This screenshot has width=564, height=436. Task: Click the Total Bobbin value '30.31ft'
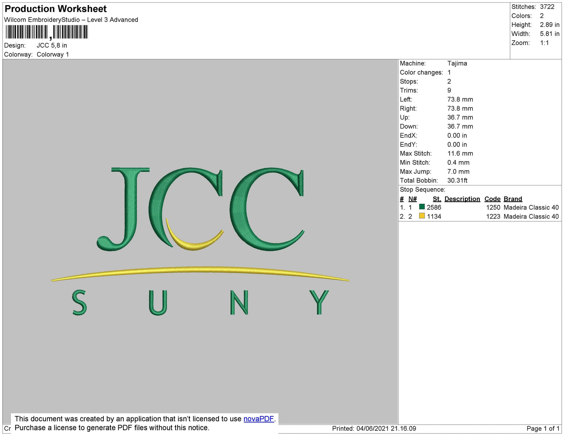[457, 180]
